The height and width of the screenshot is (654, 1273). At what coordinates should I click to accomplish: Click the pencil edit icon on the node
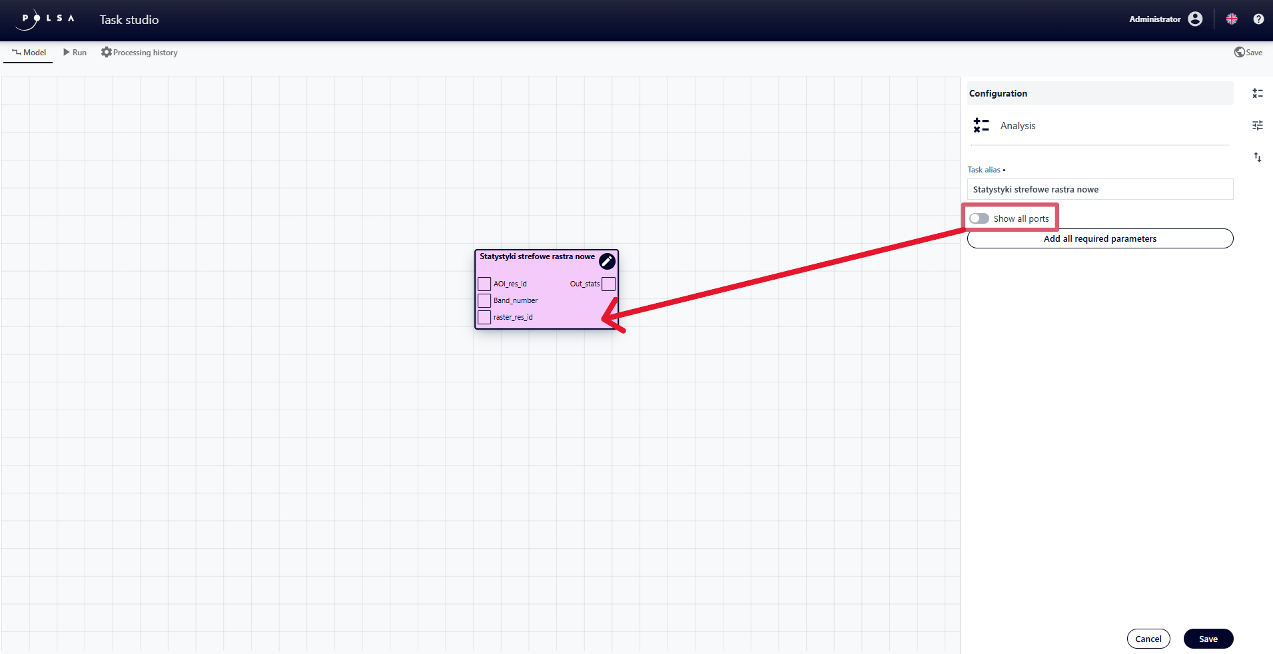point(607,261)
